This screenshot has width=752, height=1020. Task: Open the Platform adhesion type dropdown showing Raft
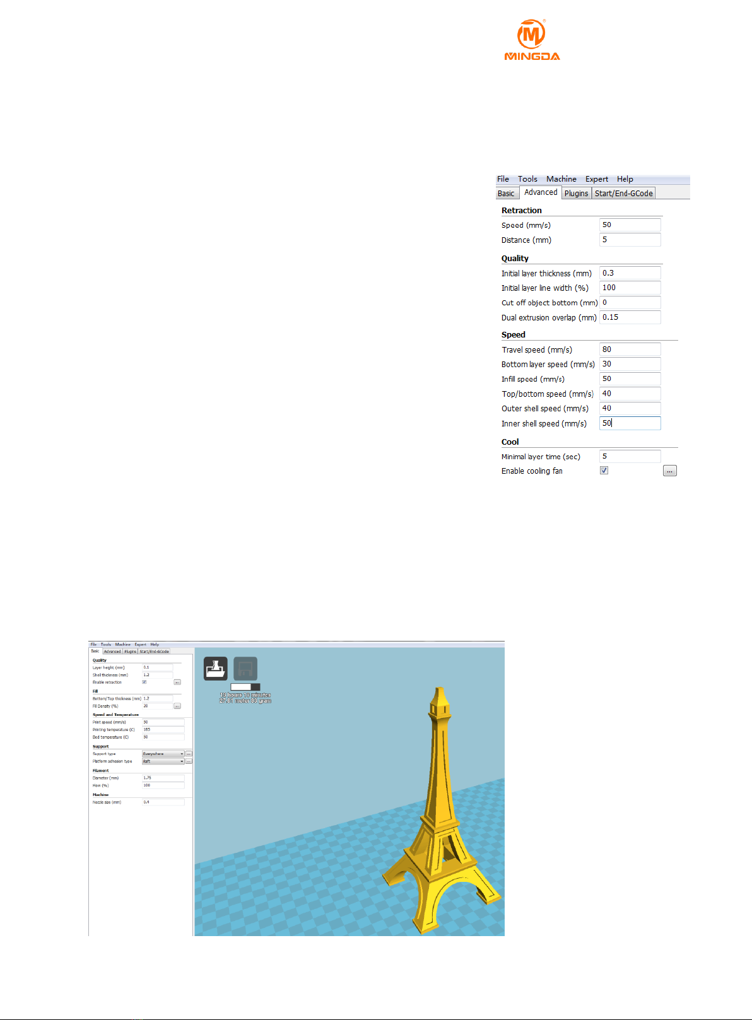pyautogui.click(x=163, y=761)
